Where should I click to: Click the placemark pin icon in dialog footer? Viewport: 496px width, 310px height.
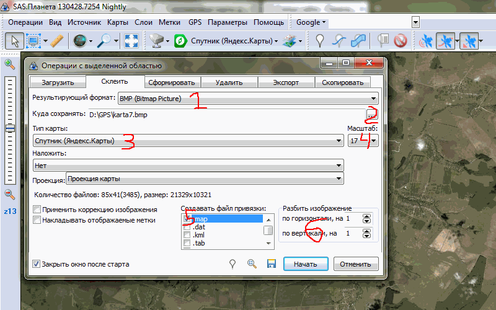click(232, 263)
